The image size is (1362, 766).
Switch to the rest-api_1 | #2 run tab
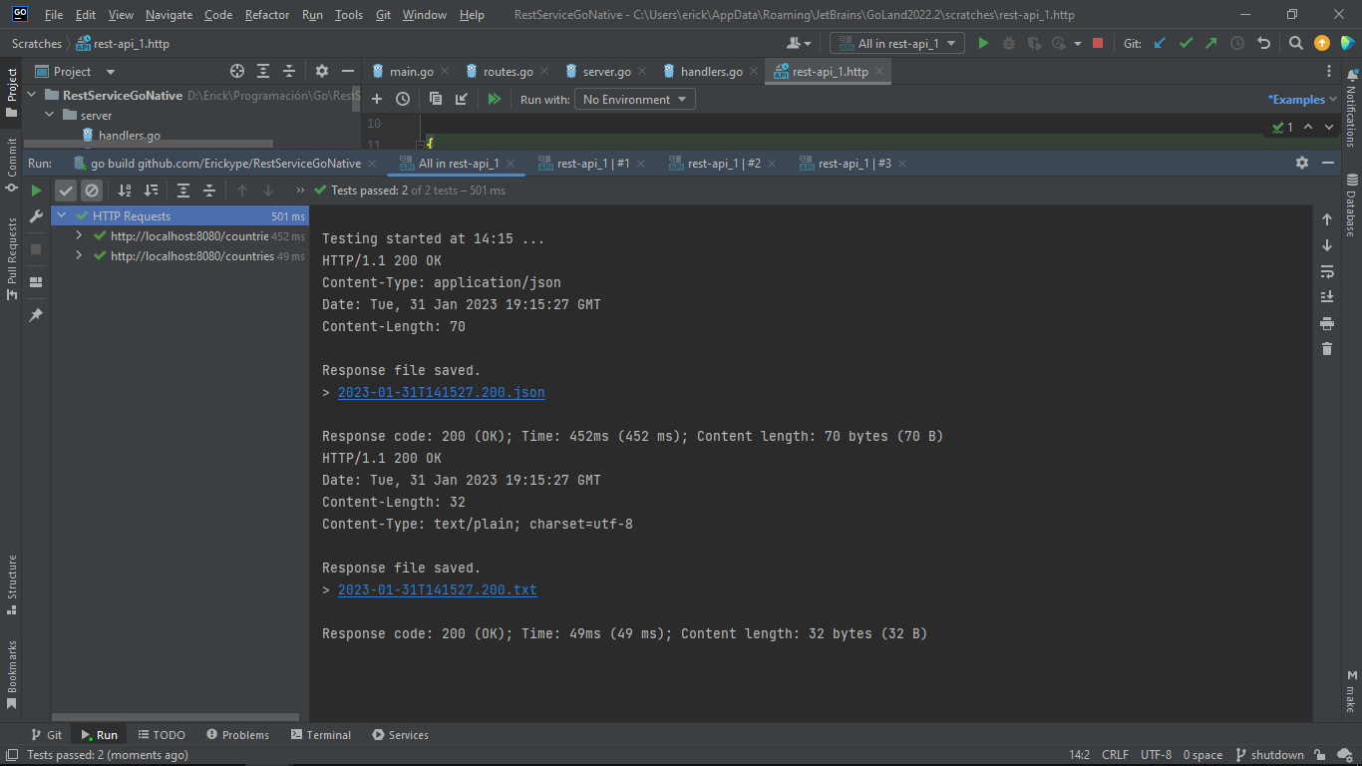tap(724, 163)
